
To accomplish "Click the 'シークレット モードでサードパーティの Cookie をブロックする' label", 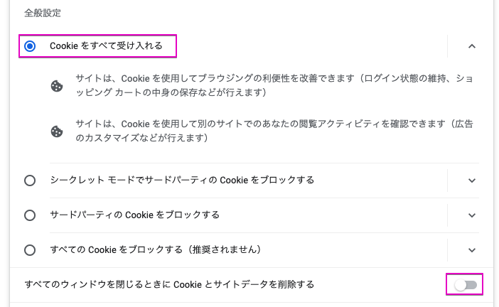I will click(182, 180).
